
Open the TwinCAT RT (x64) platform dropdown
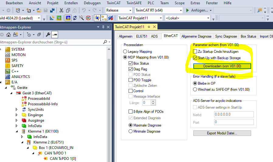click(x=181, y=10)
